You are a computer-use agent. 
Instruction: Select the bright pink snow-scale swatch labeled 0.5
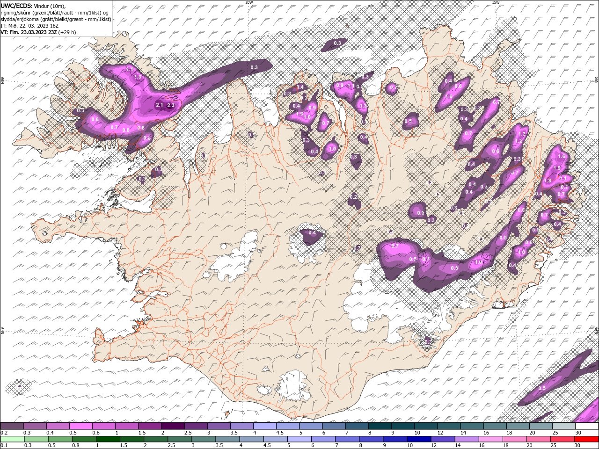80,426
